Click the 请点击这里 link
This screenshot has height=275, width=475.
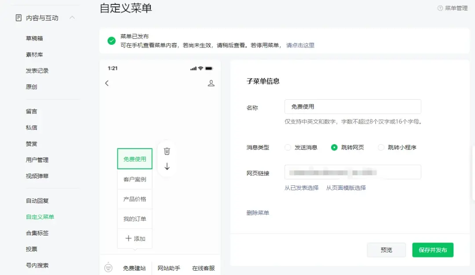pos(300,45)
